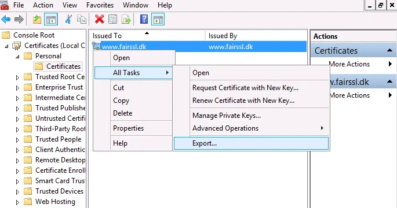Click the www.fairssl.dk certificate icon
Viewport: 397px width, 208px height.
tap(96, 46)
